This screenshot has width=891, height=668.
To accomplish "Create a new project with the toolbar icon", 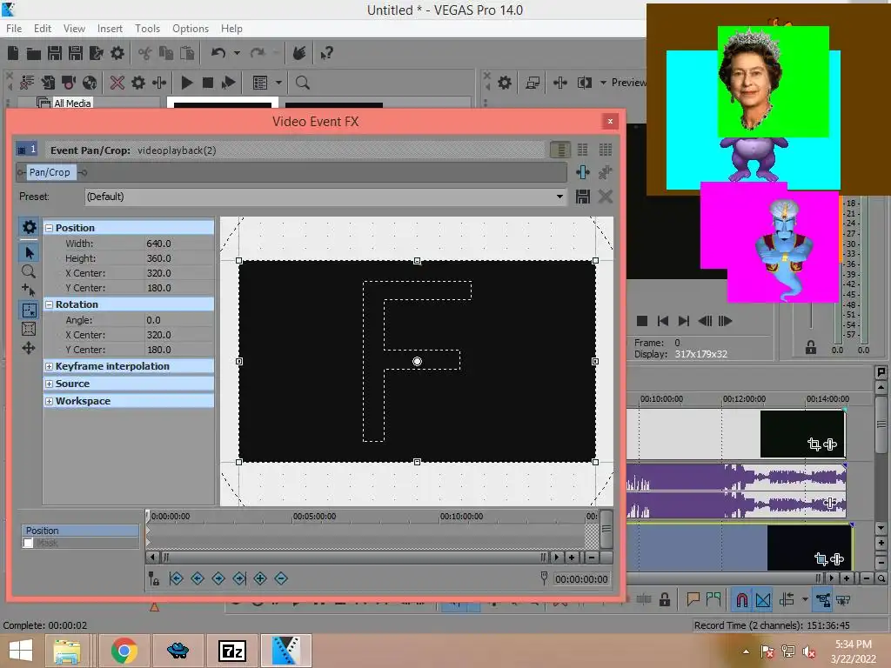I will click(x=13, y=53).
